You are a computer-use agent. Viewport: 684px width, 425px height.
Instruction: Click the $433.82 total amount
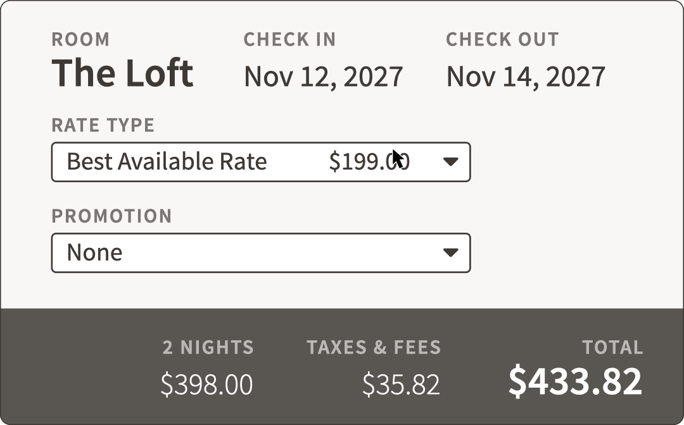pos(575,381)
